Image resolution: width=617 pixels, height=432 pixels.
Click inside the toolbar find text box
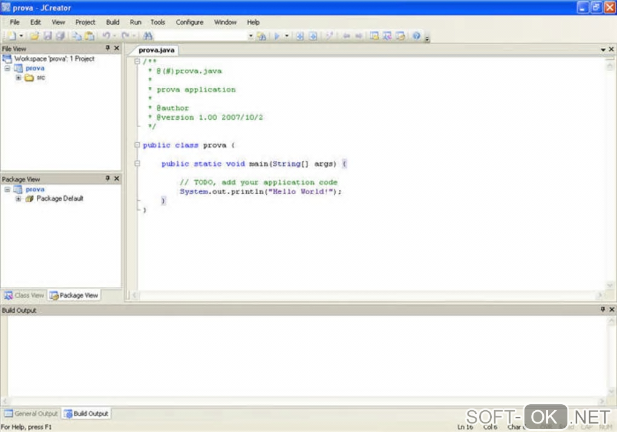click(200, 36)
